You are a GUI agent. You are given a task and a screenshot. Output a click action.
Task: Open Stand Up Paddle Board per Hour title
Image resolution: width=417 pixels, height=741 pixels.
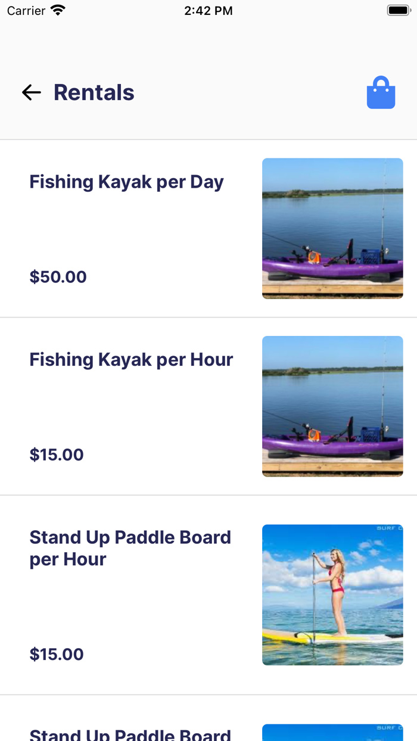coord(130,548)
